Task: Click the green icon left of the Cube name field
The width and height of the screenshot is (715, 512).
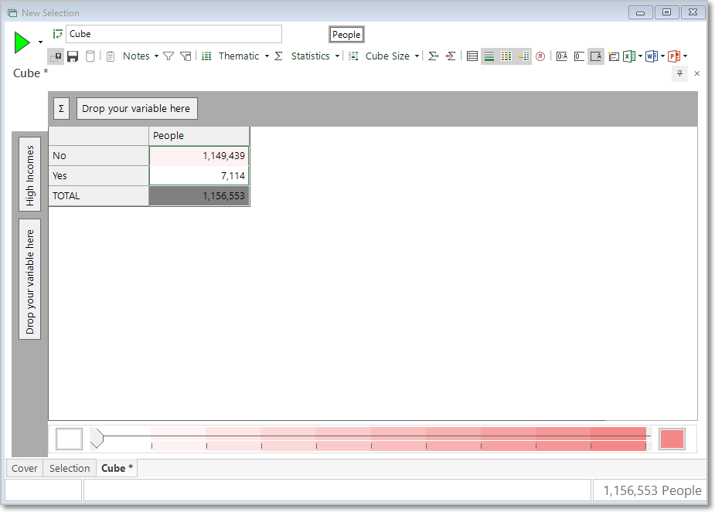Action: click(x=57, y=34)
